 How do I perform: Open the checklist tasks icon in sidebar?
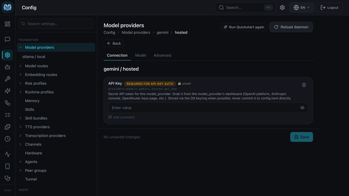click(7, 115)
